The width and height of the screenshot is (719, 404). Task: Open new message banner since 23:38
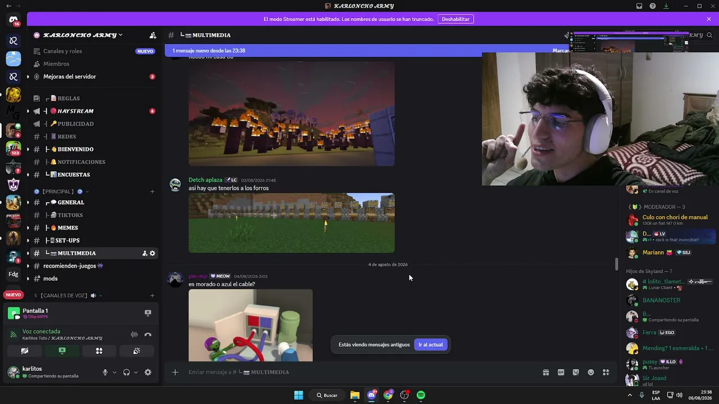366,50
